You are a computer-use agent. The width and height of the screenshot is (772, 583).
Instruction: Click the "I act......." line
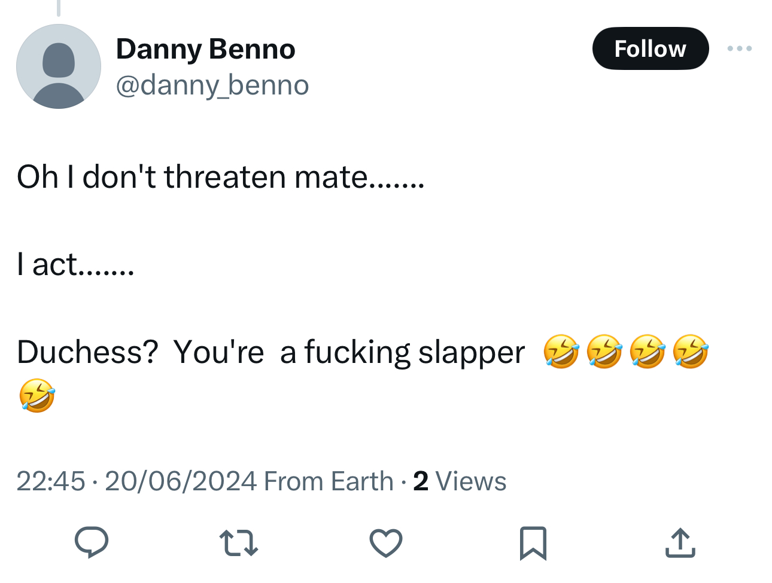click(x=75, y=264)
